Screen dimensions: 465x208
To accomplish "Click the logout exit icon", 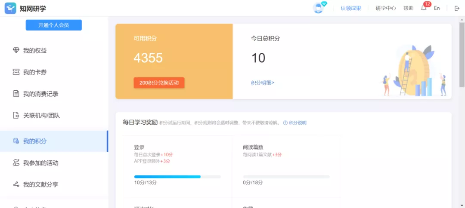I will click(x=457, y=8).
